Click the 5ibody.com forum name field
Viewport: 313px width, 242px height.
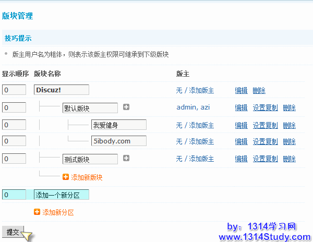point(118,141)
